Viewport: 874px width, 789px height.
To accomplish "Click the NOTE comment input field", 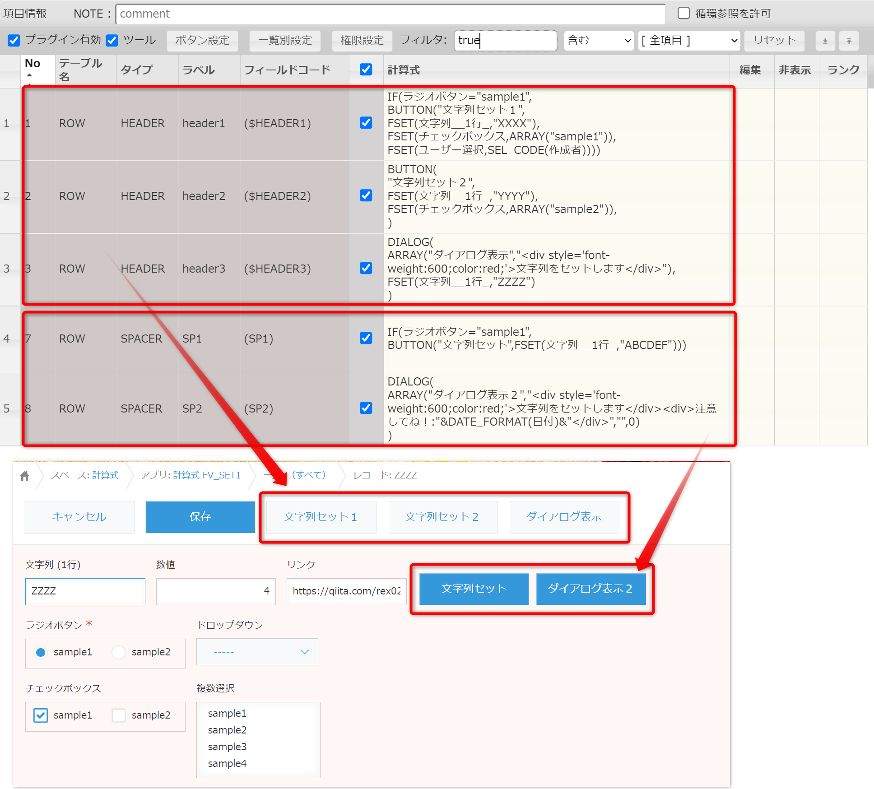I will [x=390, y=14].
